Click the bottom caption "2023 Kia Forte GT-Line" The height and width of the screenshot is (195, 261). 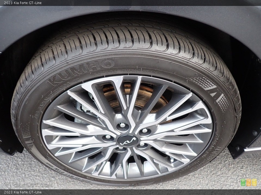23,192
